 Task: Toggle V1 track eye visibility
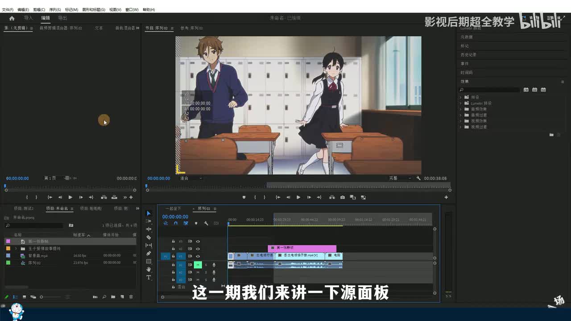(x=198, y=256)
